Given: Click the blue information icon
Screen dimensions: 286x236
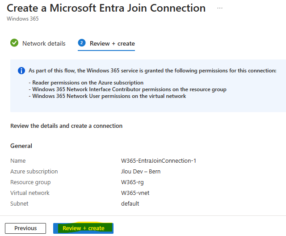Looking at the screenshot, I should (x=21, y=71).
